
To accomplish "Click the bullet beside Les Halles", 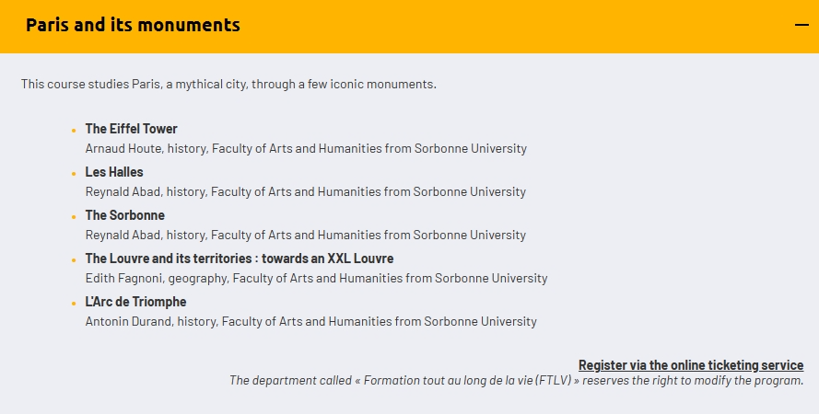I will 74,174.
